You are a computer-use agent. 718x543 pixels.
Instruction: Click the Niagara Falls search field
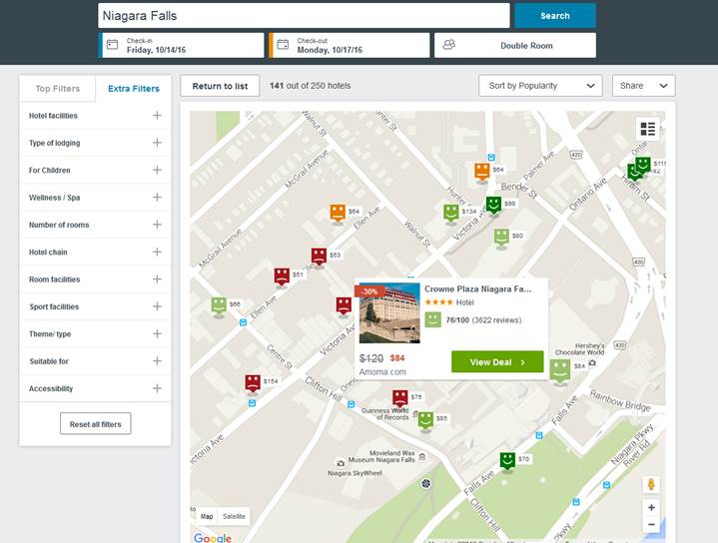point(304,16)
